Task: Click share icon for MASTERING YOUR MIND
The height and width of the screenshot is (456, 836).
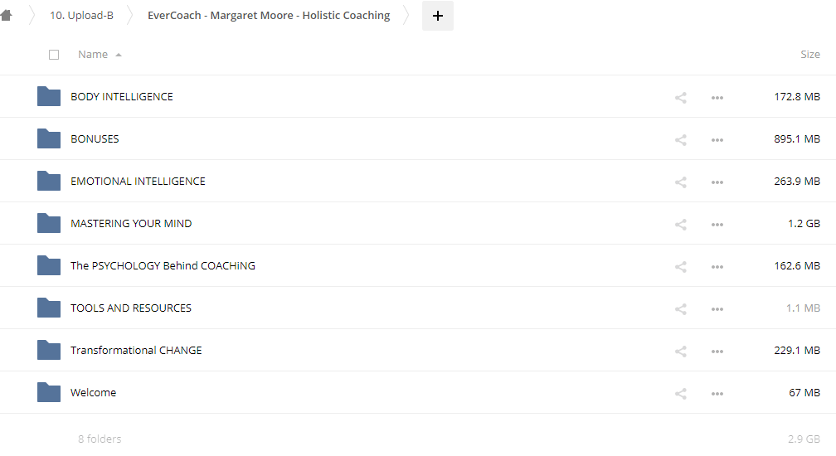Action: [x=681, y=224]
